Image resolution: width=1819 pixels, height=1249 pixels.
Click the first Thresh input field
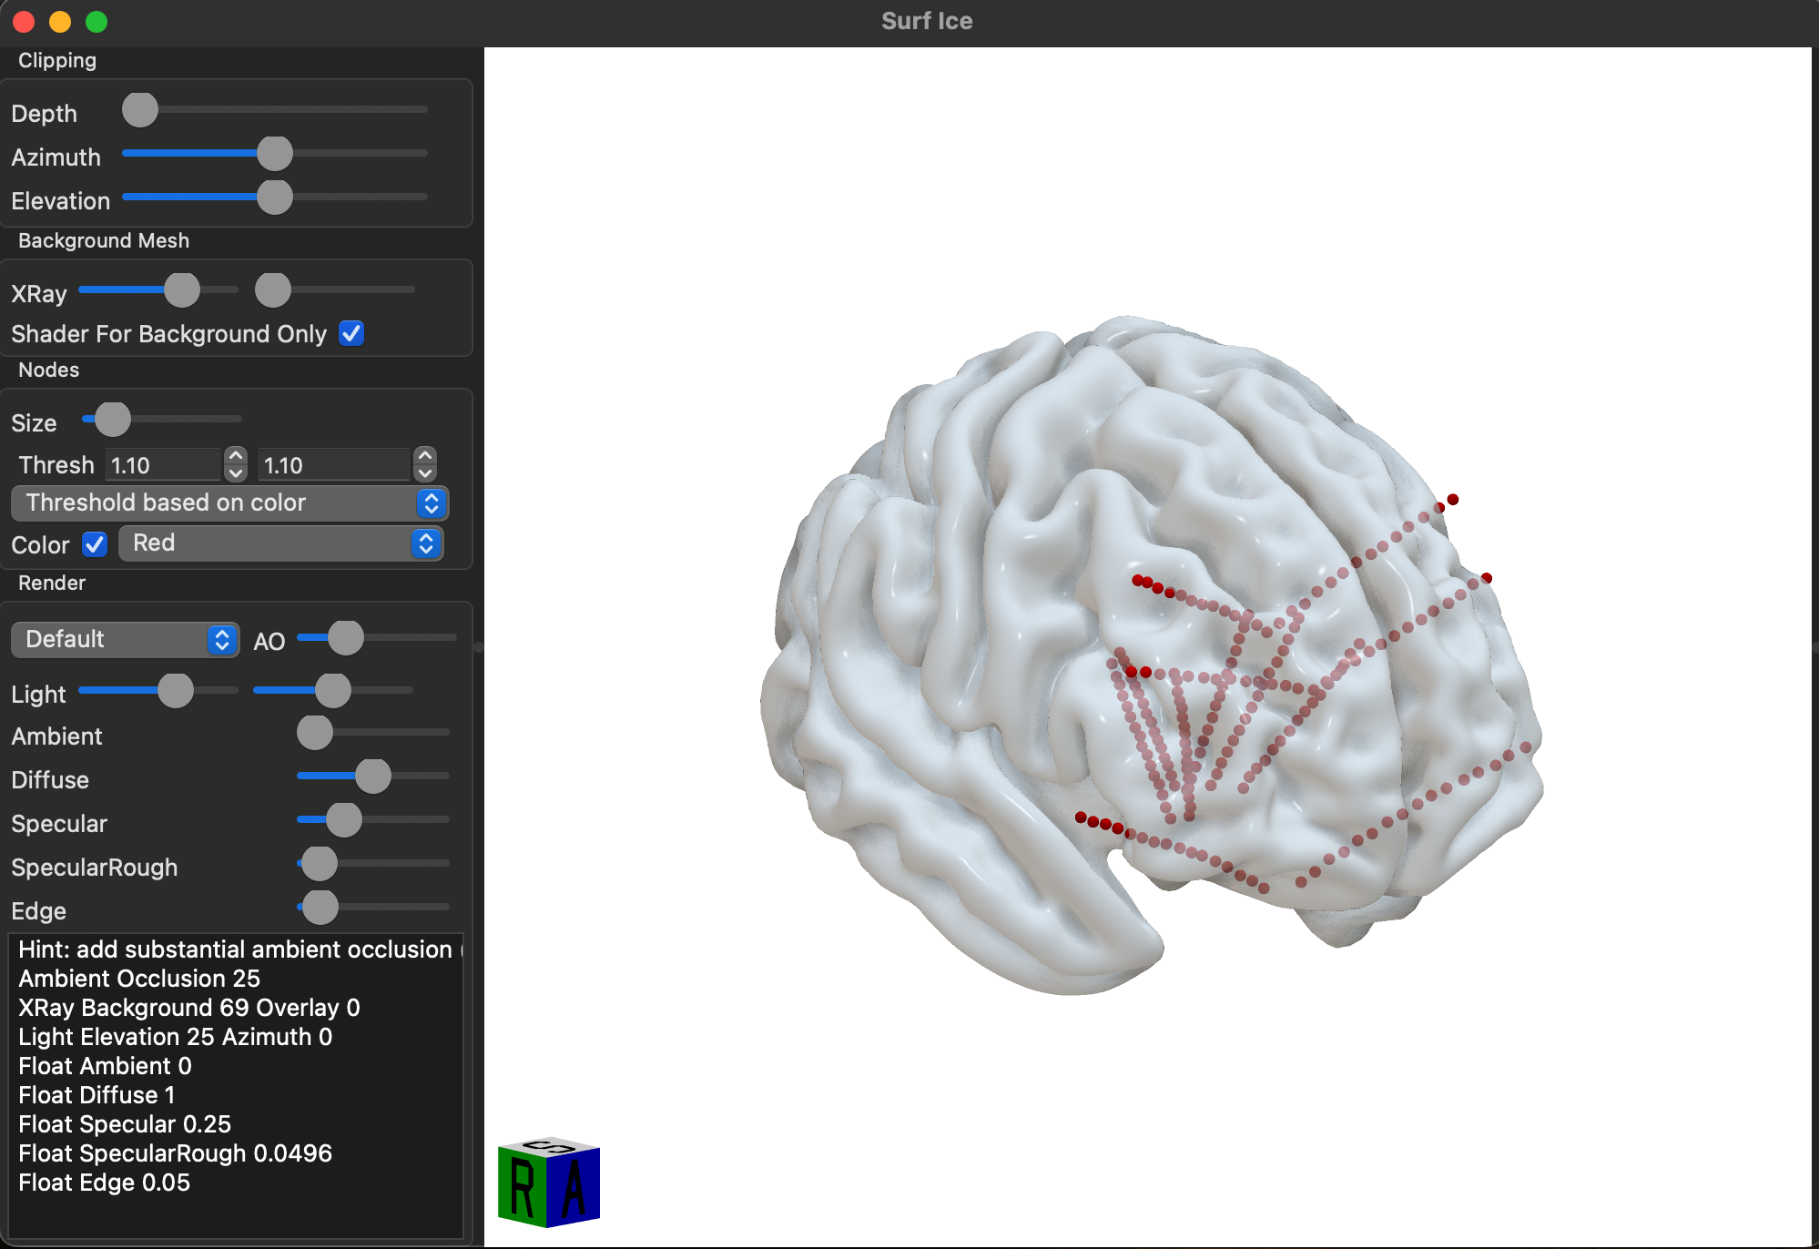tap(164, 465)
